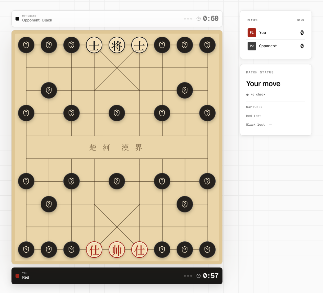Click the red color swatch beside Red label

pos(17,276)
